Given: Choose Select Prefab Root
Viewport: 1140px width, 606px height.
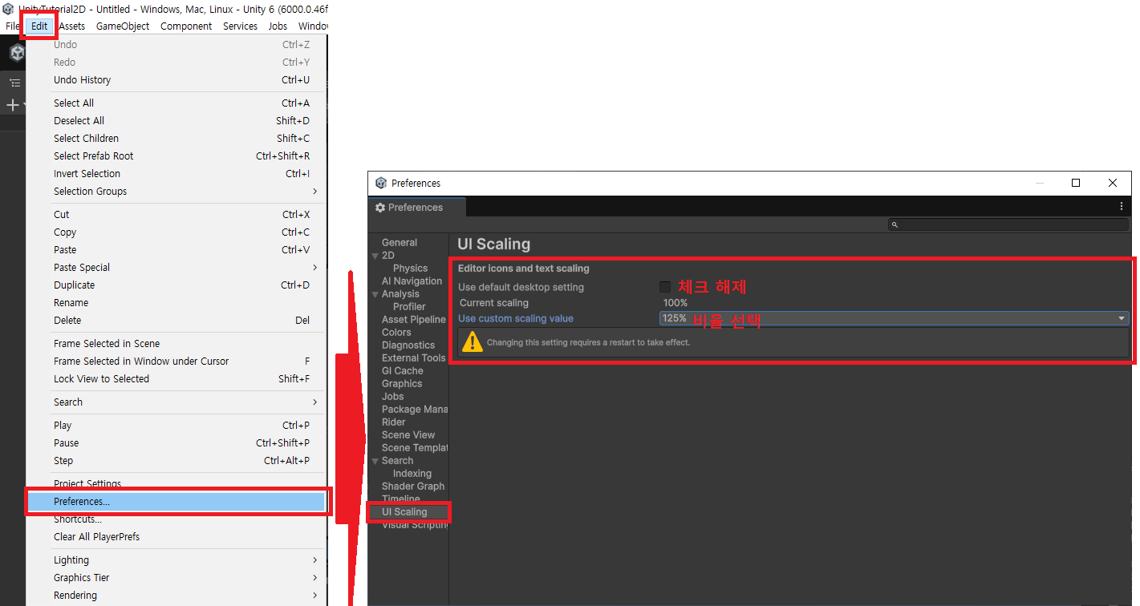Looking at the screenshot, I should [176, 156].
